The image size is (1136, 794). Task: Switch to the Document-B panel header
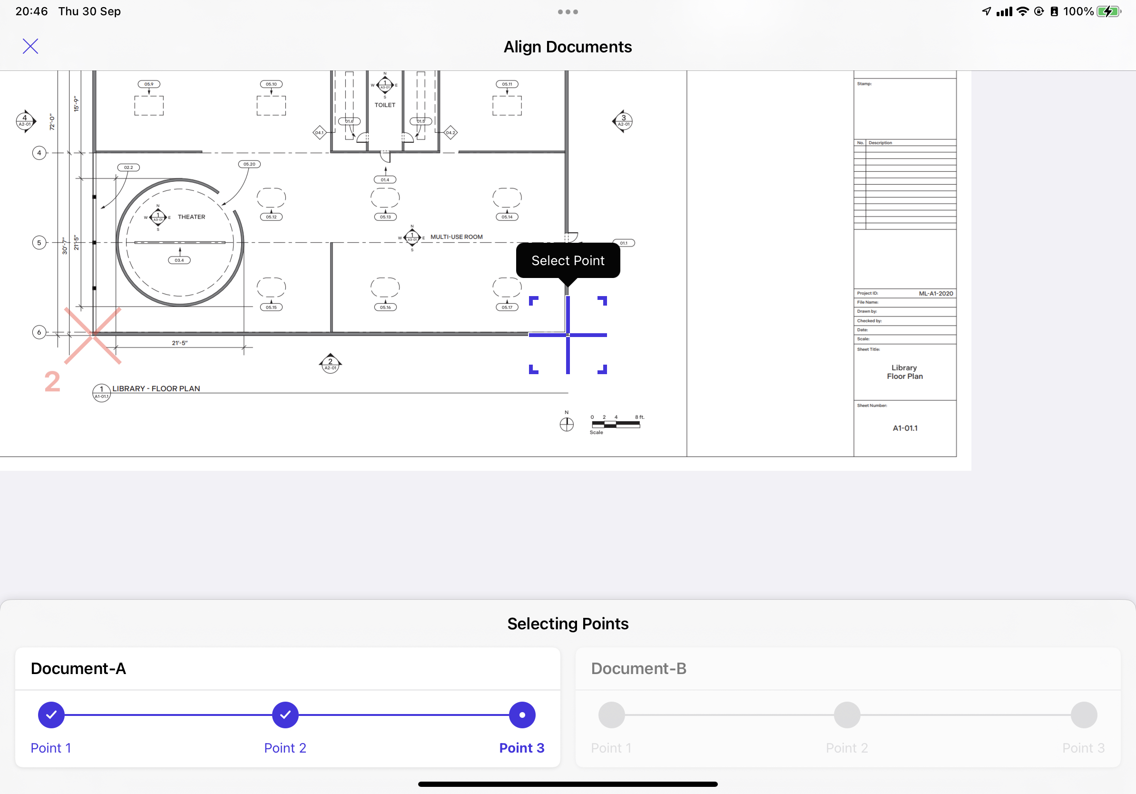click(x=638, y=668)
